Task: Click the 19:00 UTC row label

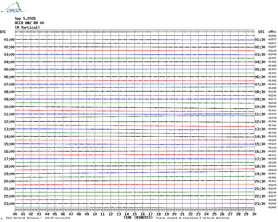Action: point(9,174)
